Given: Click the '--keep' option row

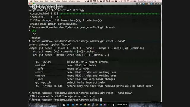Looking at the screenshot, I should coord(75,79).
